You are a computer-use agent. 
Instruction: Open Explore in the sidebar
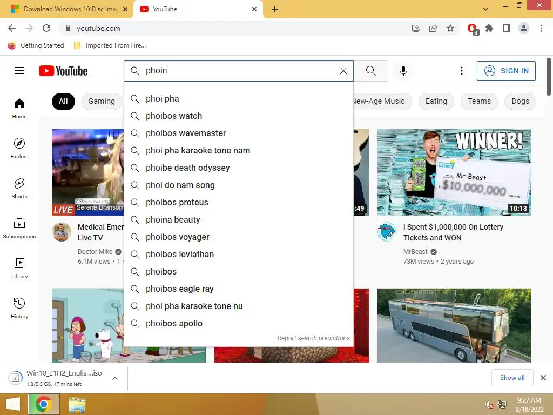pos(19,149)
